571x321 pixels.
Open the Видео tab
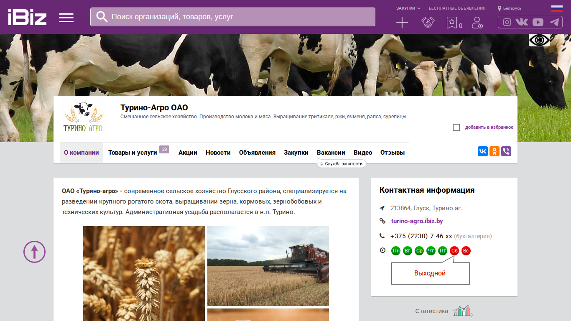[x=363, y=153]
